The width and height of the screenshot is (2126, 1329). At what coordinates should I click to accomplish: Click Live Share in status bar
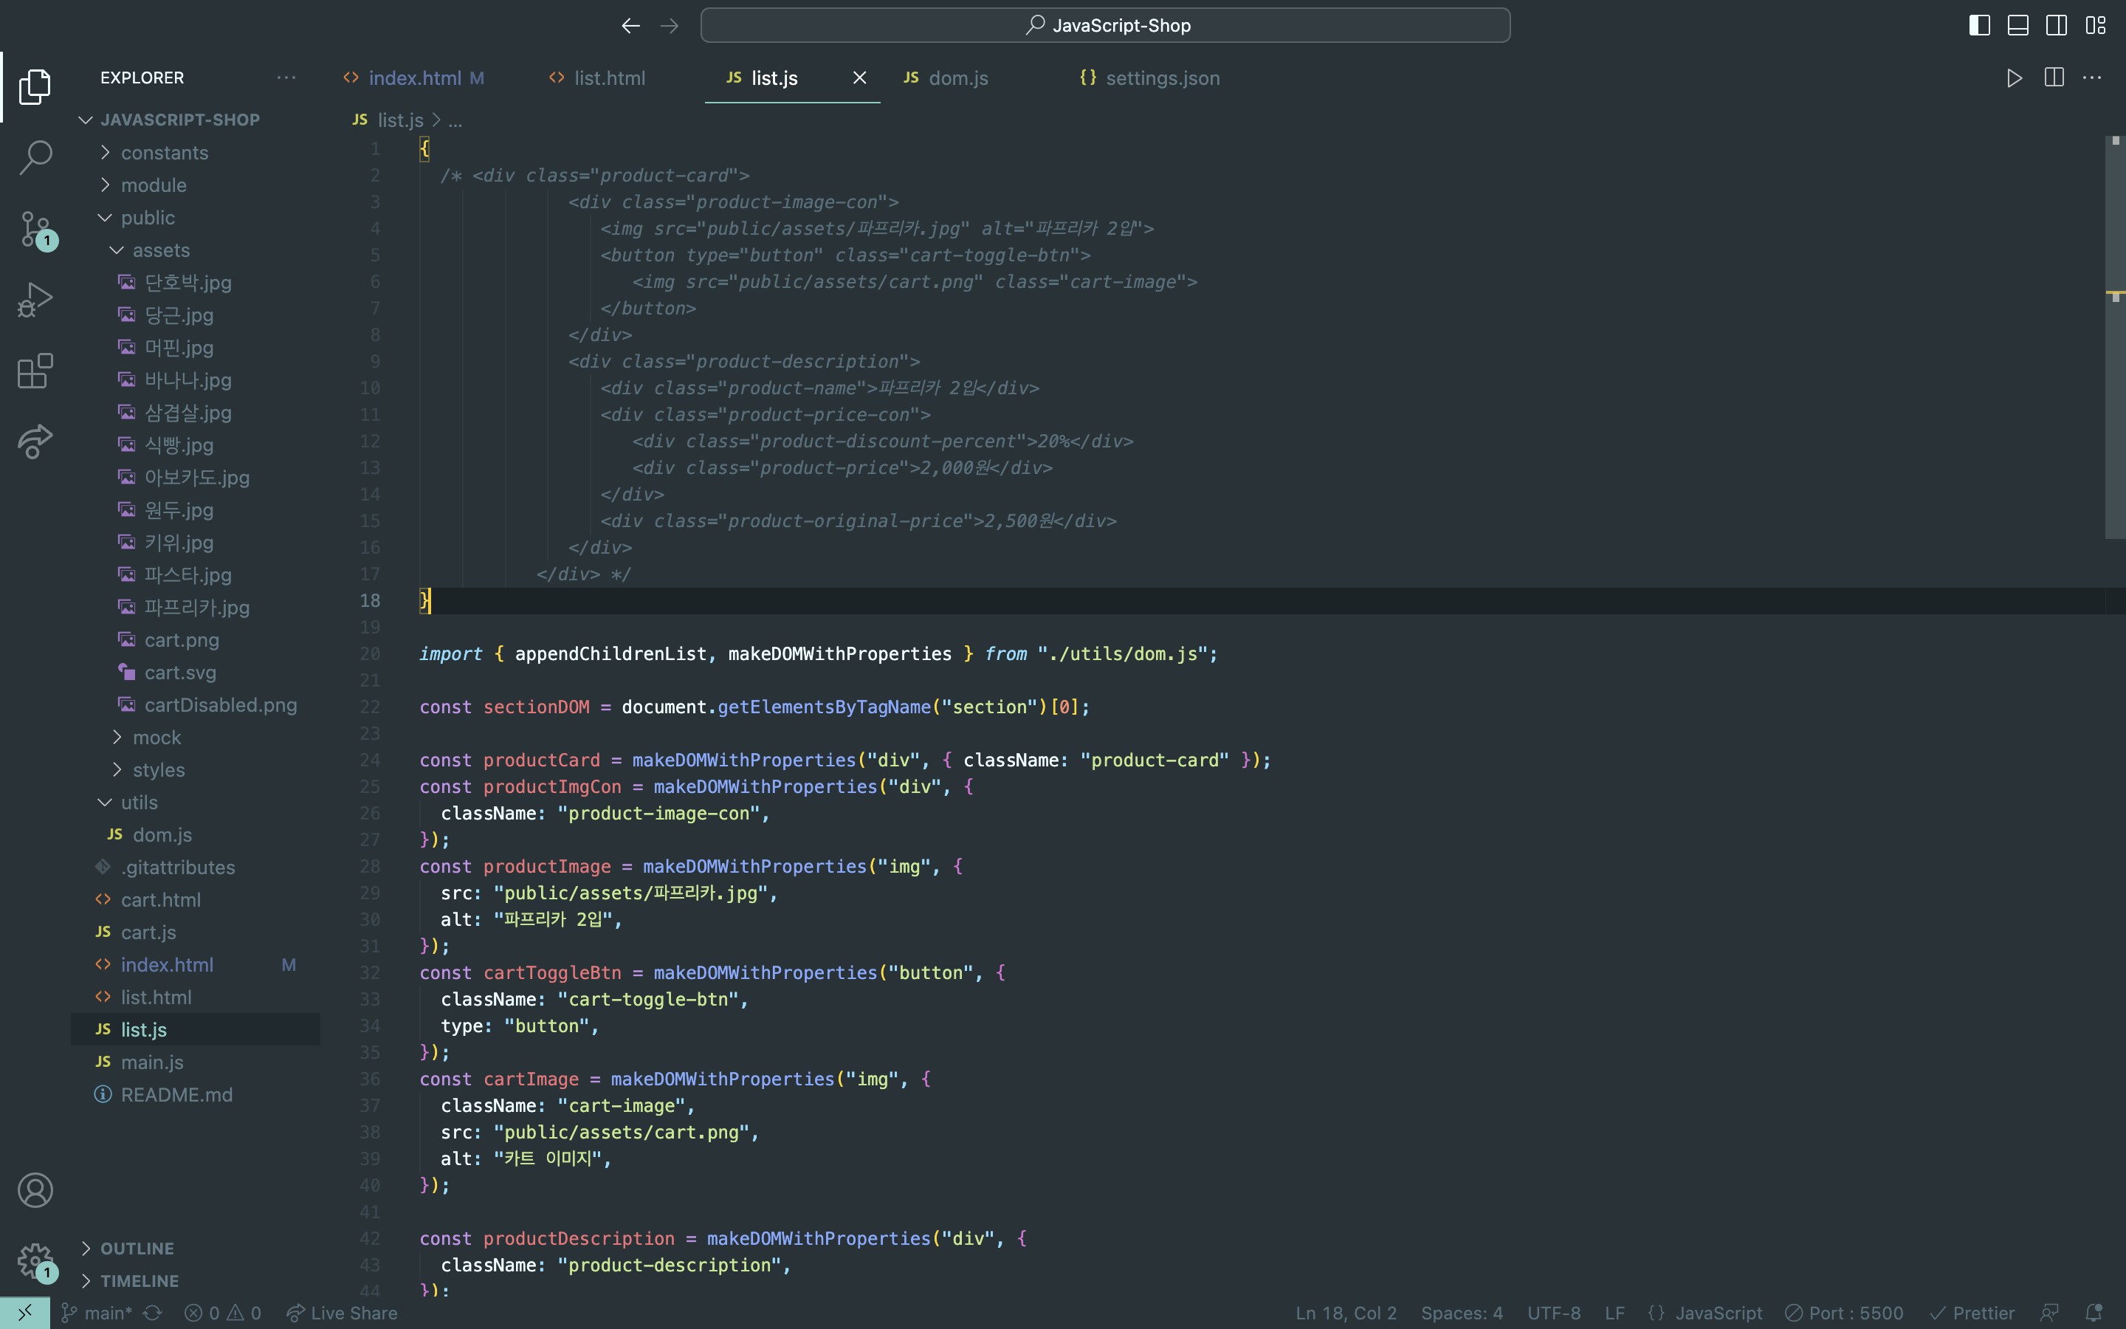pyautogui.click(x=343, y=1313)
